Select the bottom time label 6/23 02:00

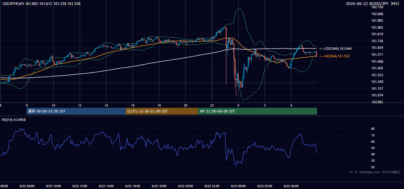tap(265, 186)
